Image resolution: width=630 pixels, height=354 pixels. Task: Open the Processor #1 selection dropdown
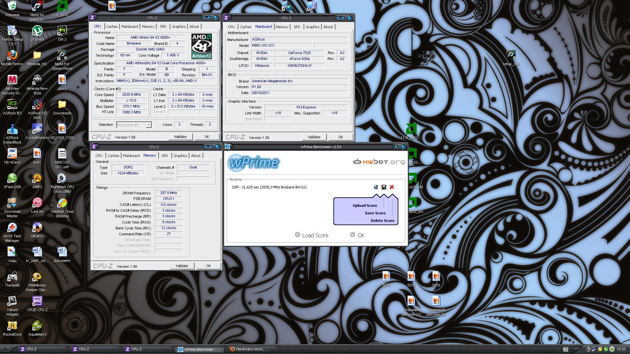[134, 125]
